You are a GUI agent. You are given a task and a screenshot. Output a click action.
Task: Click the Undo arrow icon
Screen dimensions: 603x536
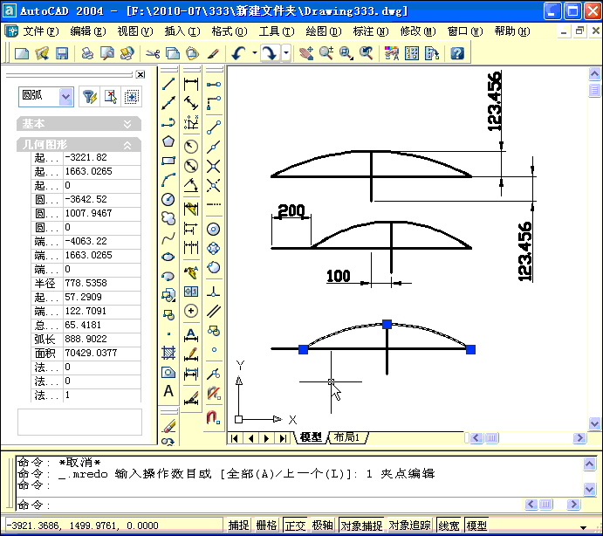point(239,53)
